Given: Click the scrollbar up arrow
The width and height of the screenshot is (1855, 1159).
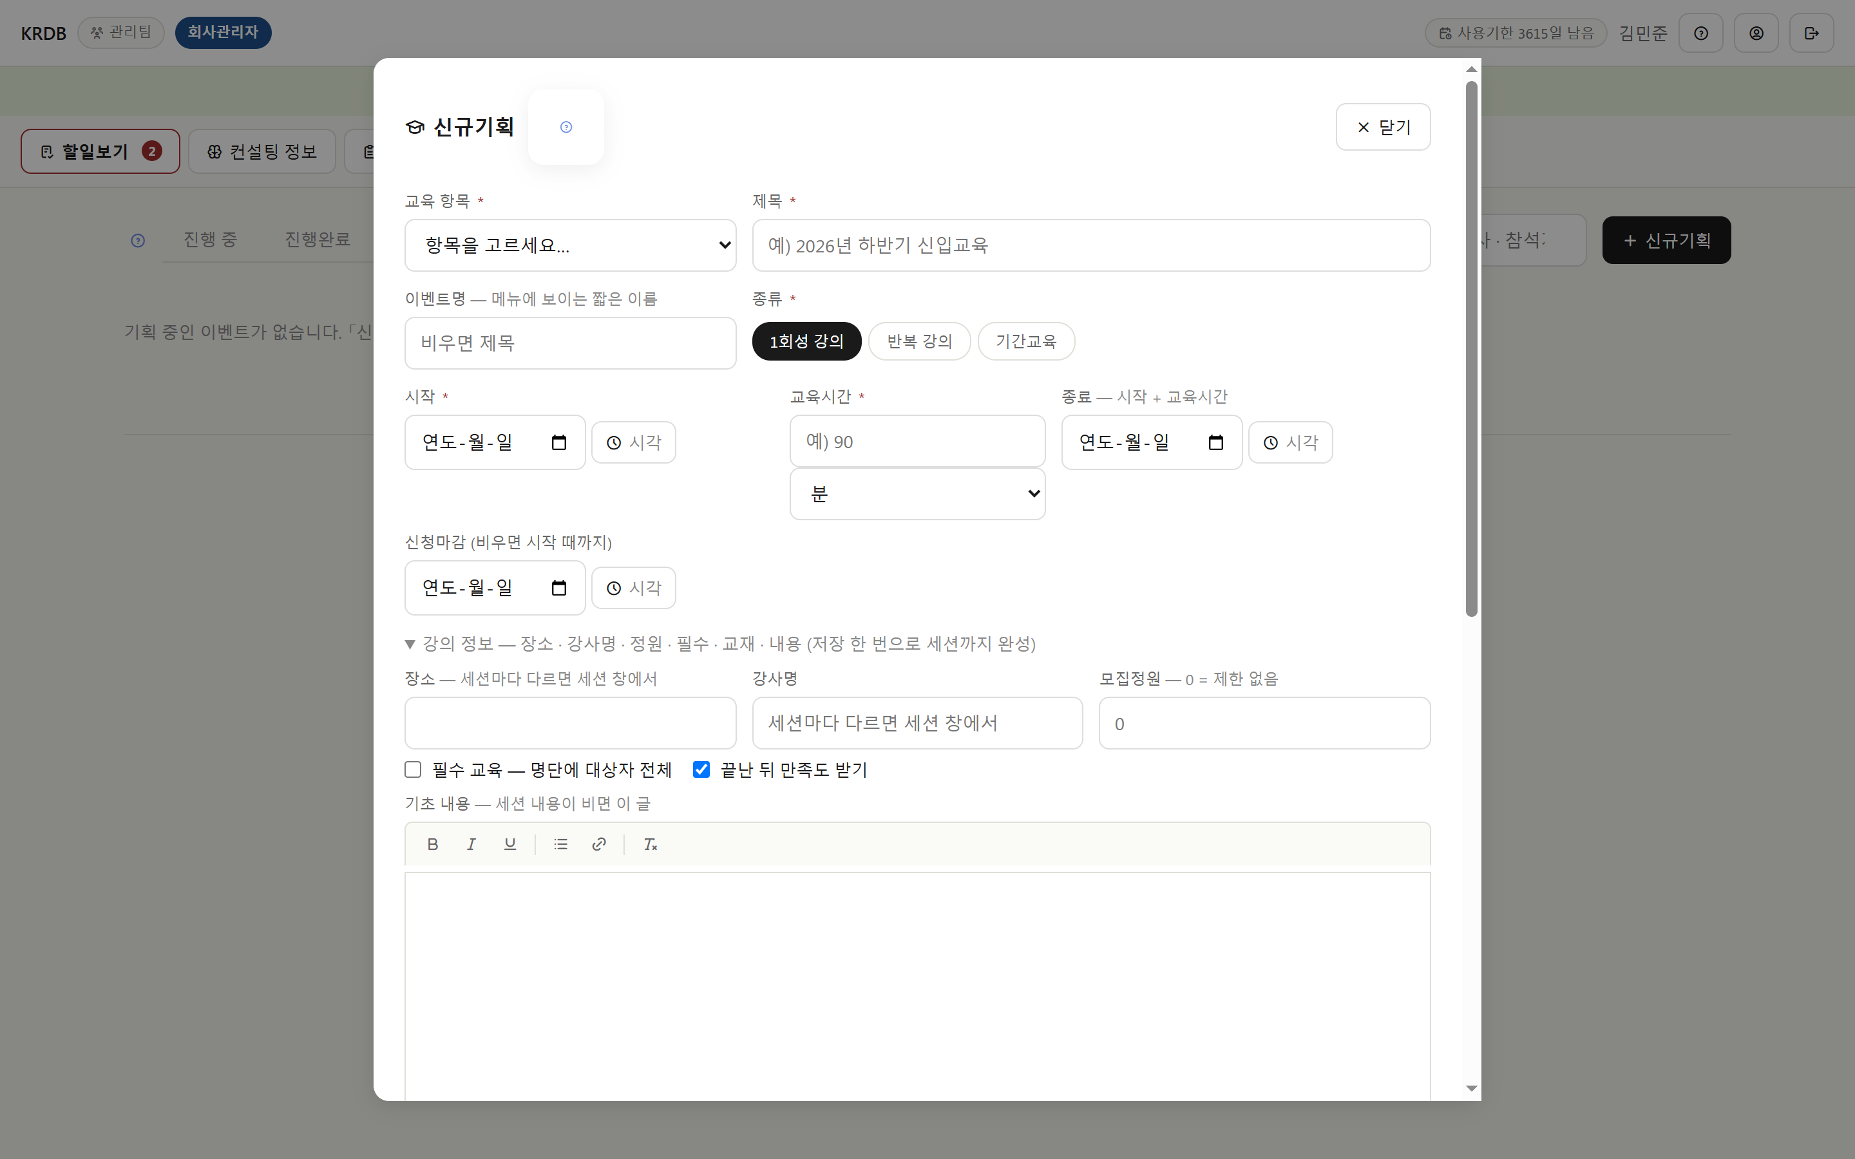Looking at the screenshot, I should (x=1471, y=70).
